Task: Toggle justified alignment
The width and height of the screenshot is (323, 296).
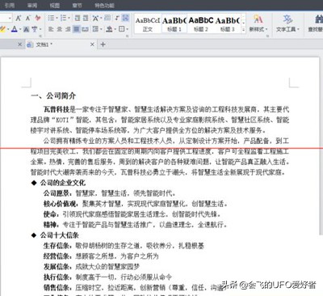Action: [77, 29]
